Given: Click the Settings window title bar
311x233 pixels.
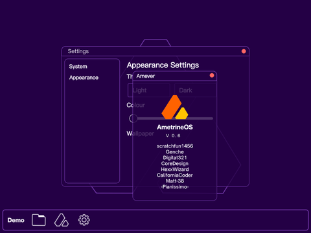Looking at the screenshot, I should tap(155, 51).
